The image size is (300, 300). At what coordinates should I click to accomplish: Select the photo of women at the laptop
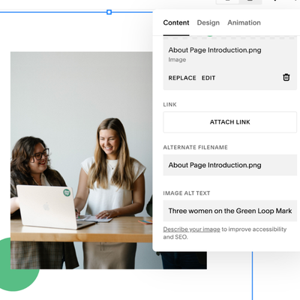click(81, 160)
